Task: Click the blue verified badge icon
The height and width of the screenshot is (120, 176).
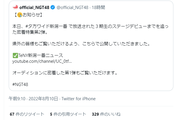Action: coord(53,7)
